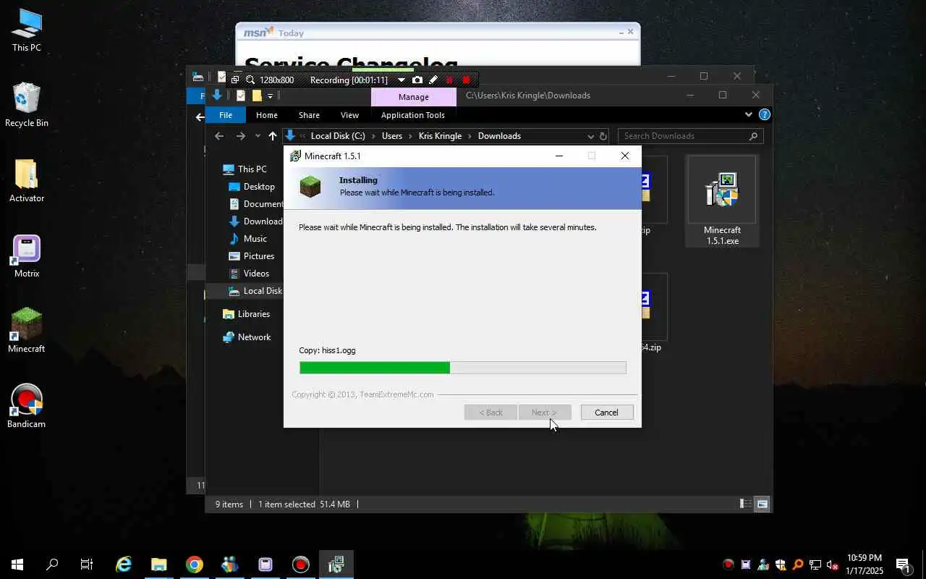Switch to details view in Explorer

click(x=744, y=504)
